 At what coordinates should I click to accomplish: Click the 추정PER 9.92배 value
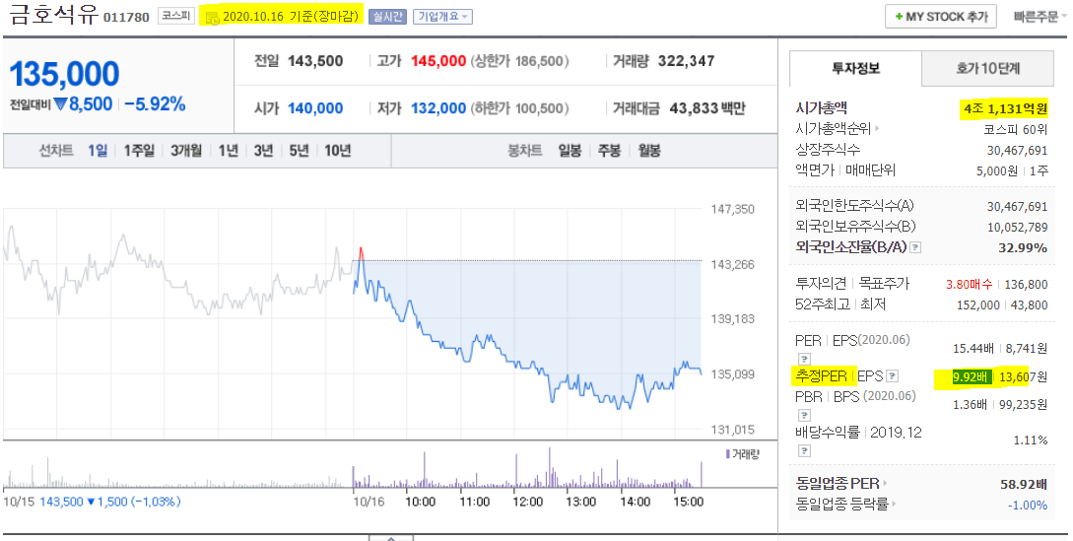click(972, 376)
